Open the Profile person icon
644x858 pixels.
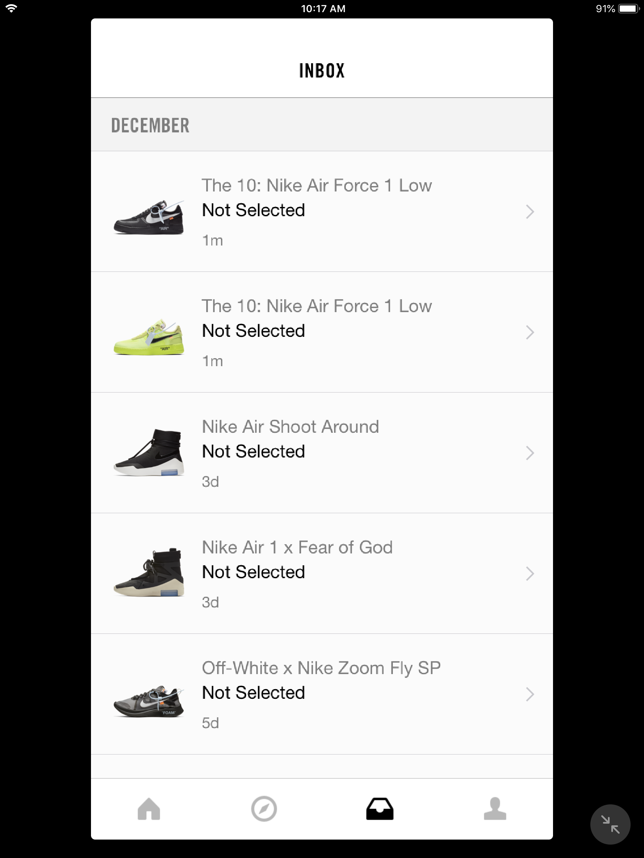pos(495,809)
